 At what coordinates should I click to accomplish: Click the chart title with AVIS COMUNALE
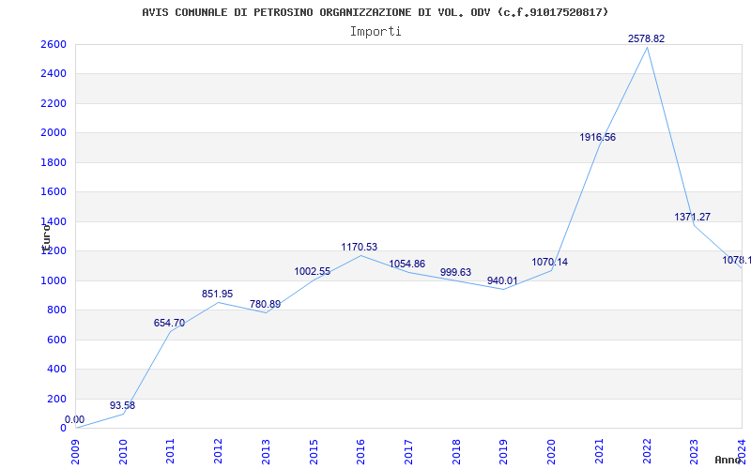[375, 12]
